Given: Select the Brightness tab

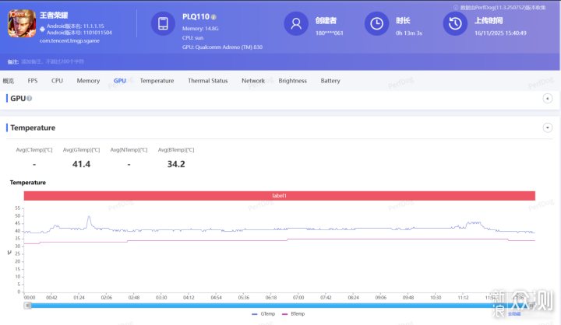Looking at the screenshot, I should (292, 81).
